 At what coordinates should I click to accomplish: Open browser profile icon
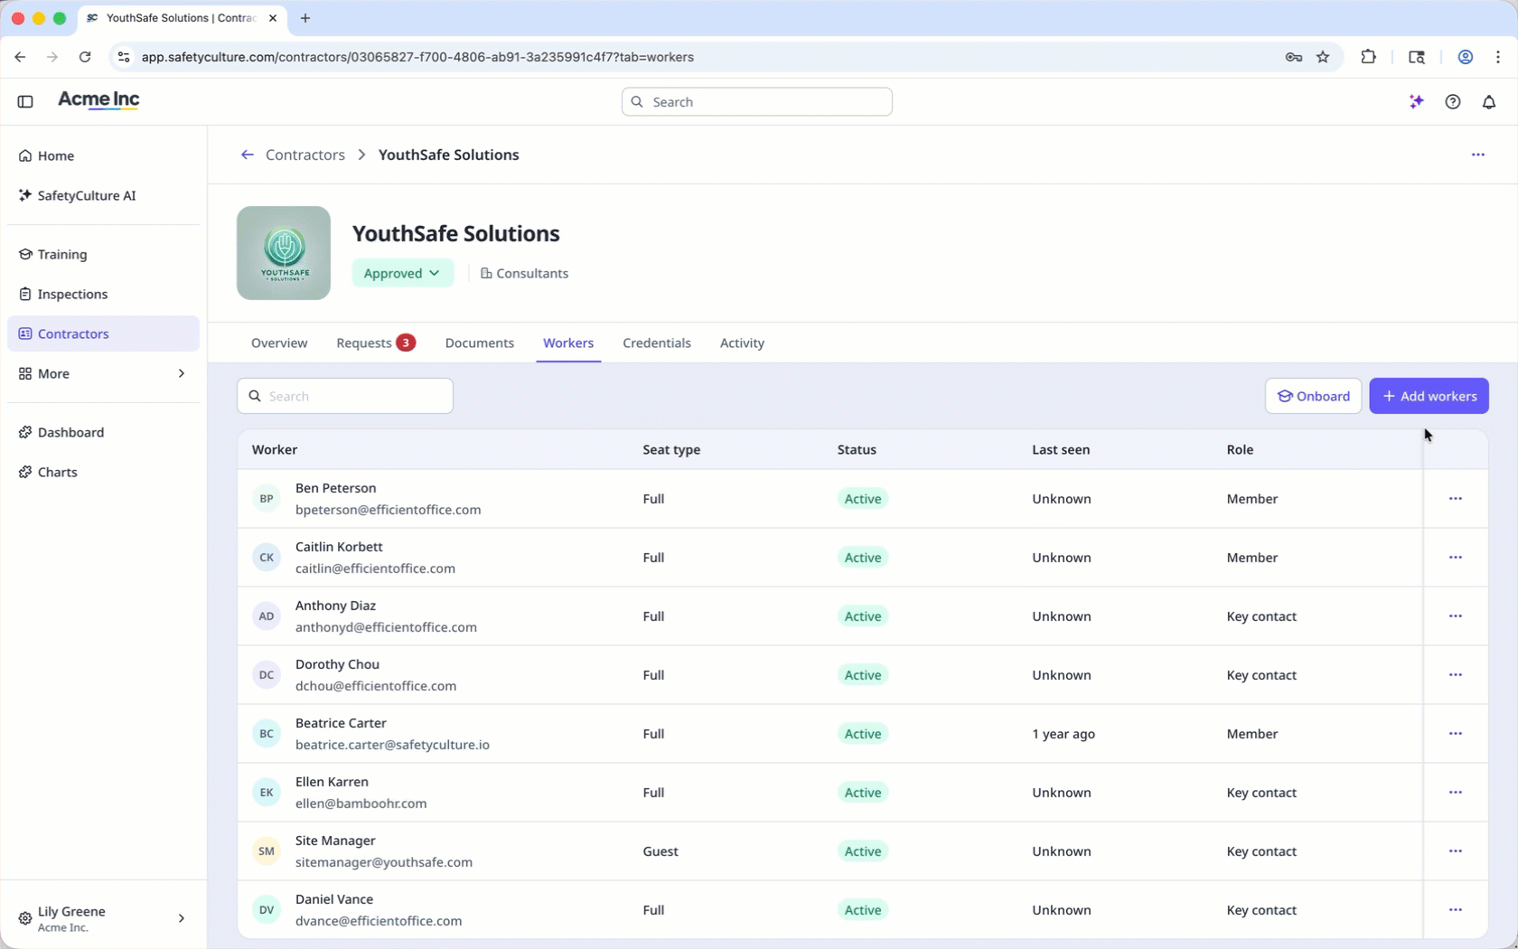click(x=1466, y=57)
